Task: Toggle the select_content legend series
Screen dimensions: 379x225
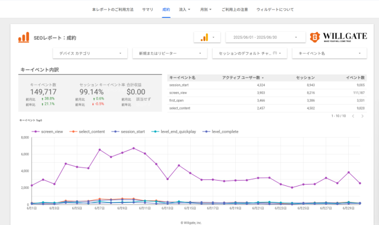Action: point(87,131)
